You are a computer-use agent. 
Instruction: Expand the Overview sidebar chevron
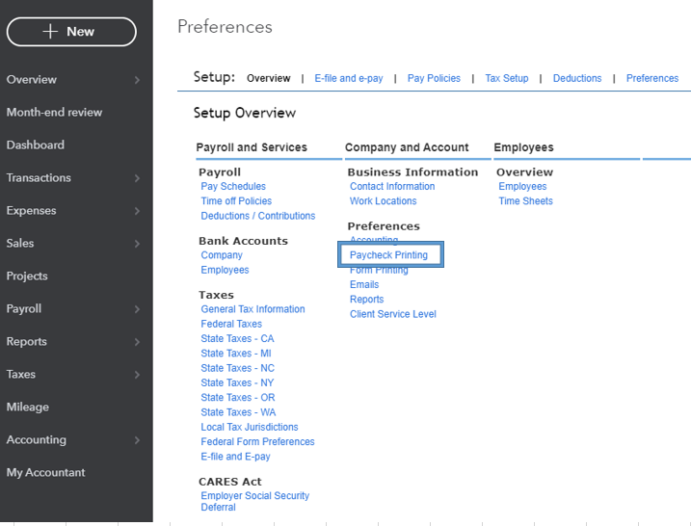tap(138, 80)
